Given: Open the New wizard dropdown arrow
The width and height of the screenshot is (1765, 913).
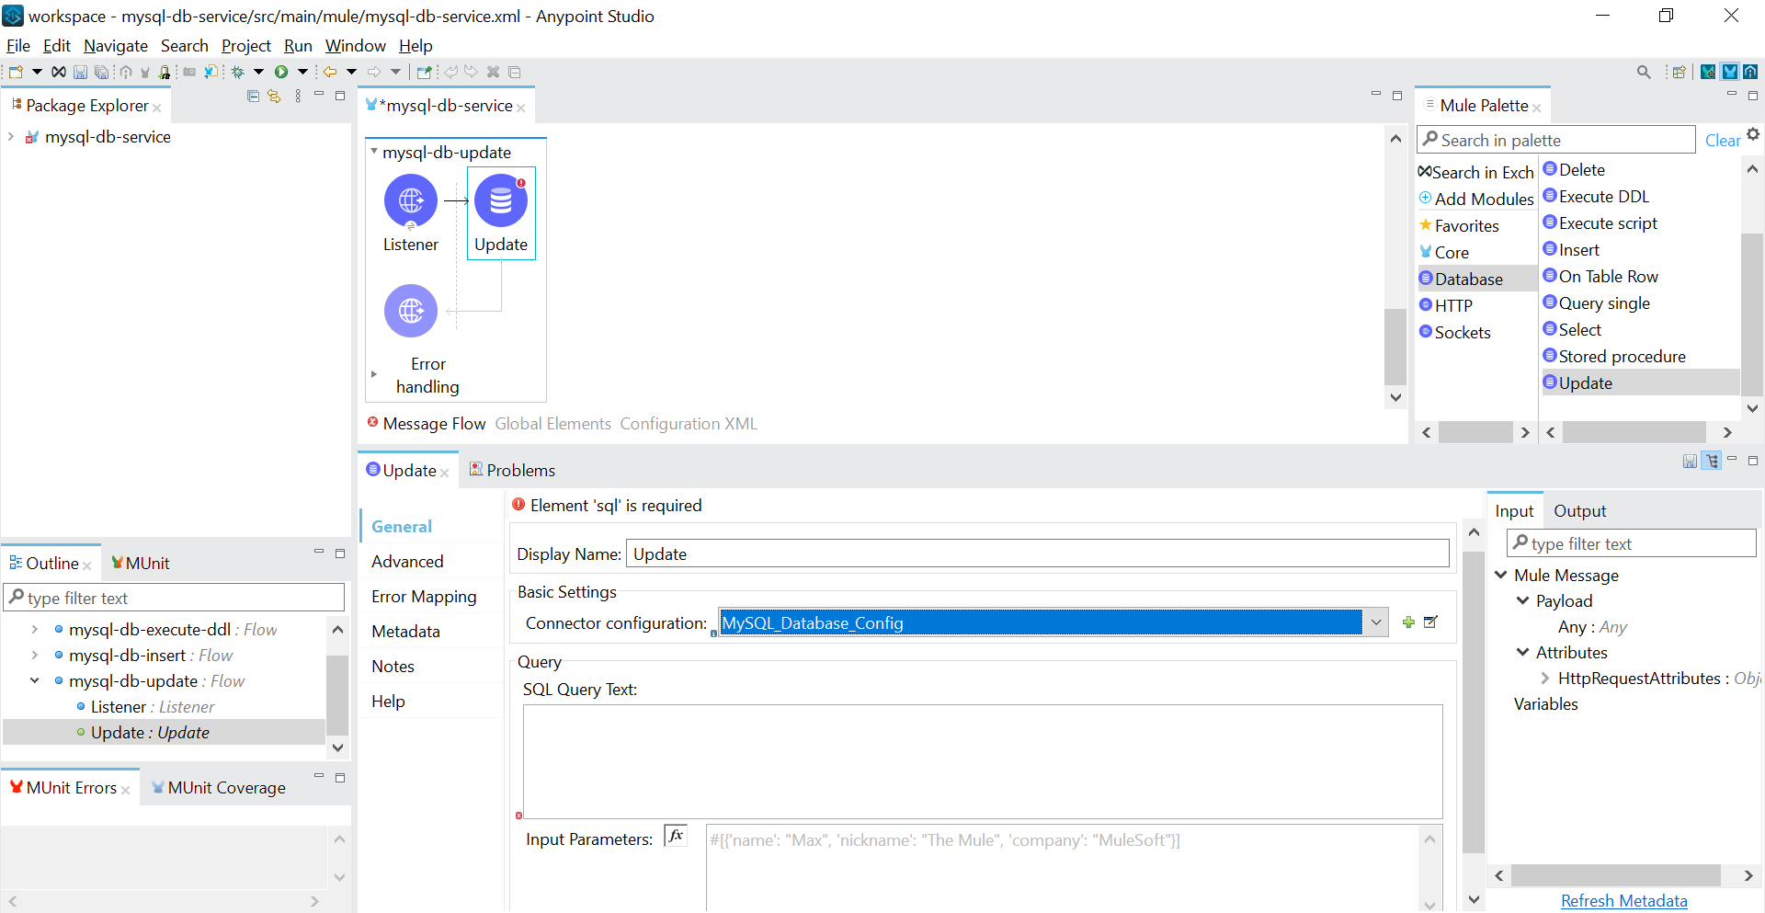Looking at the screenshot, I should pos(37,72).
